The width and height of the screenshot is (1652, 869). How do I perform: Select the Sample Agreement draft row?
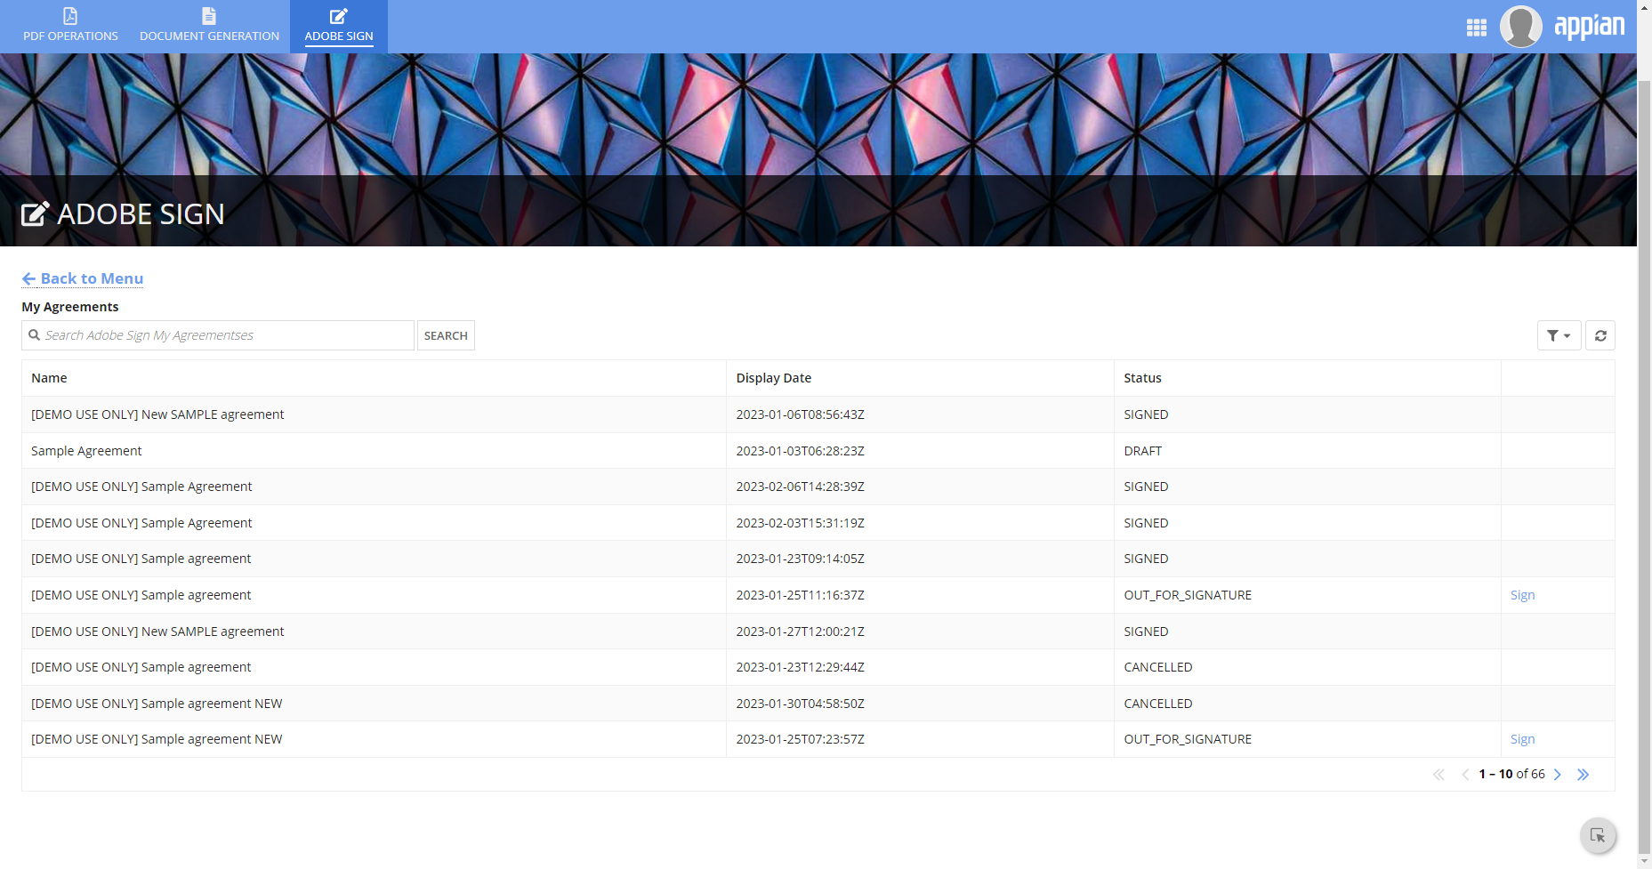pyautogui.click(x=86, y=451)
